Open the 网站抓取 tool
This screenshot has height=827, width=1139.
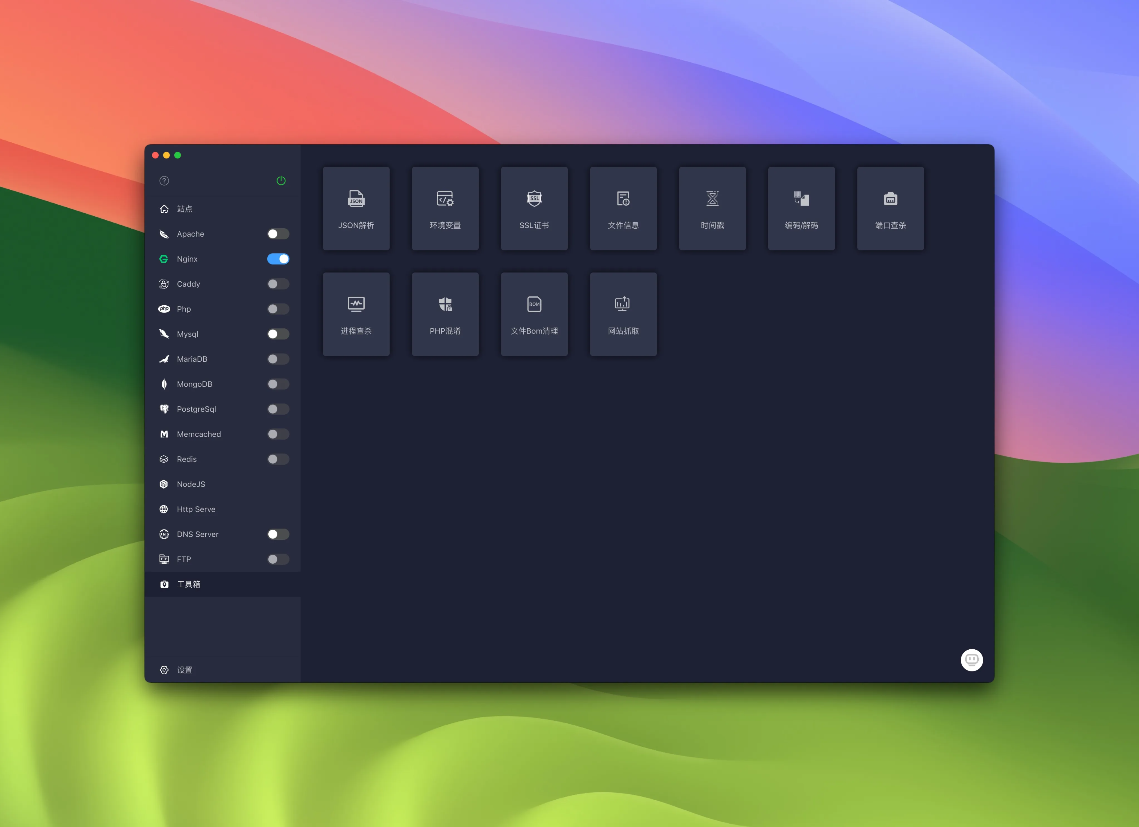(623, 314)
